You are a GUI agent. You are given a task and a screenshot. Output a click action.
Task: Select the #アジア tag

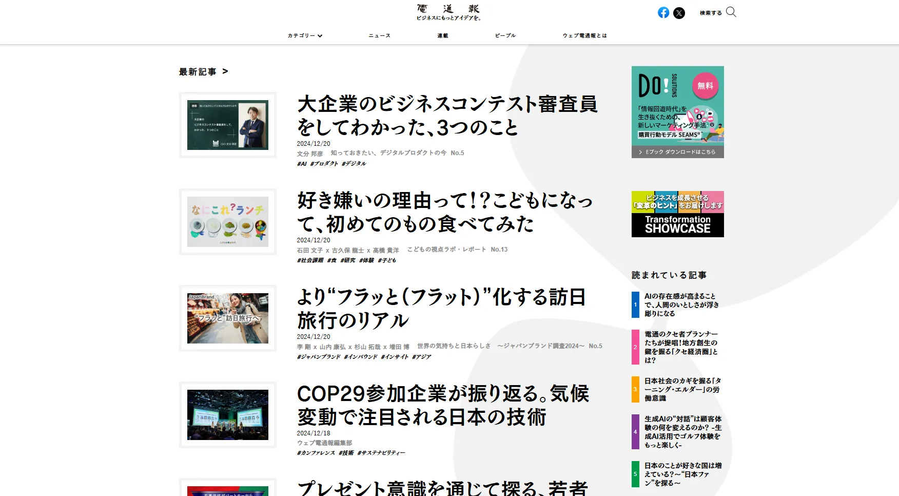[422, 357]
